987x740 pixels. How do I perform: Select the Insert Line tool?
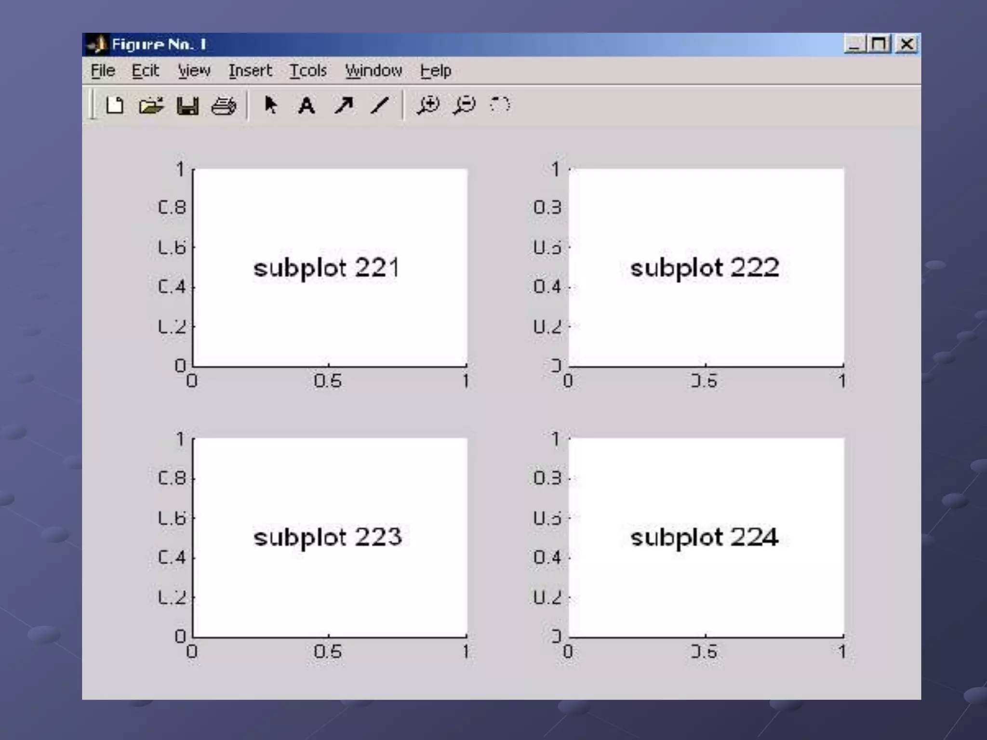[x=380, y=105]
